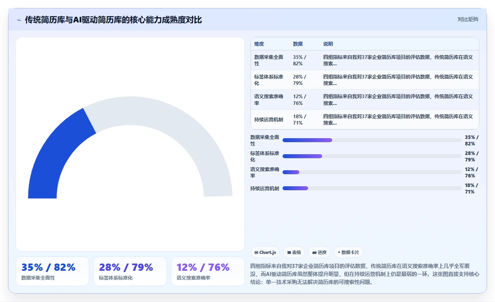Click the 持续运营机制 progress bar
Screen dimensions: 495x302
[x=372, y=188]
